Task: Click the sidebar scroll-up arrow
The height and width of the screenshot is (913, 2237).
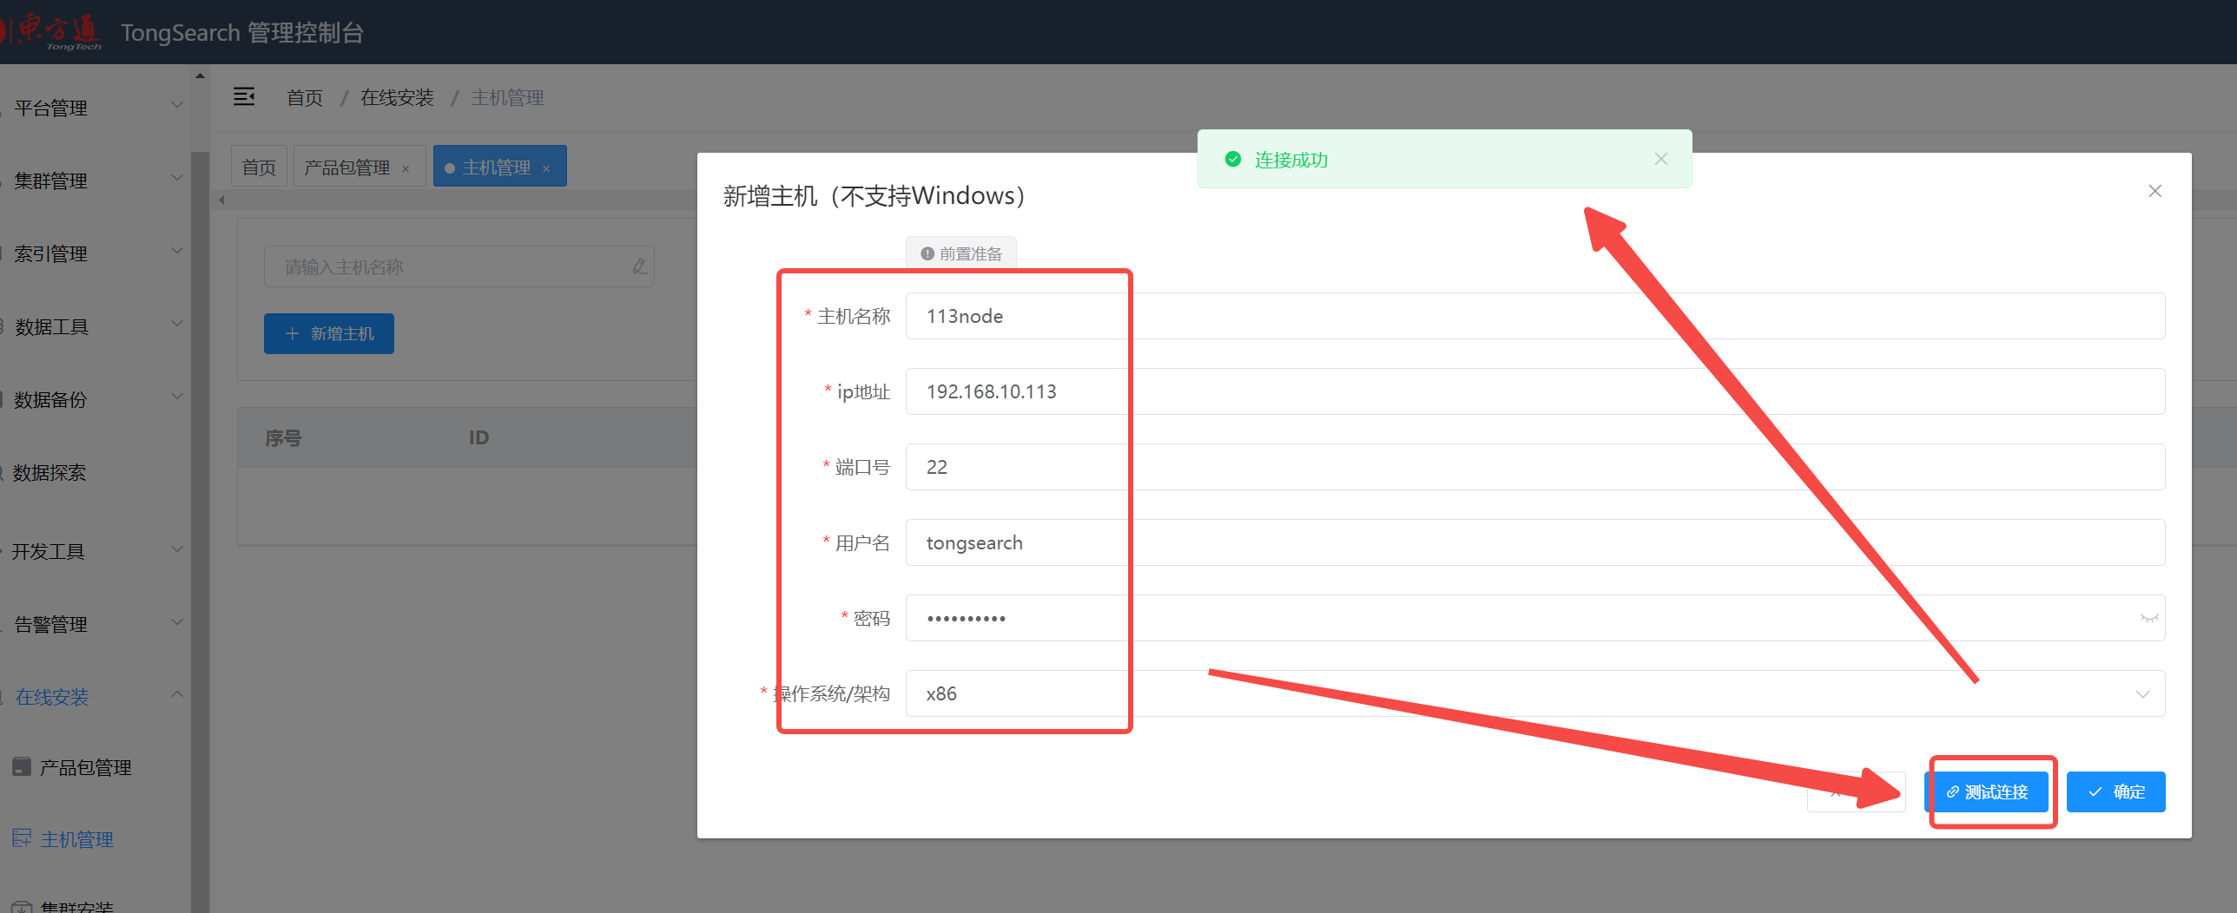Action: tap(200, 76)
